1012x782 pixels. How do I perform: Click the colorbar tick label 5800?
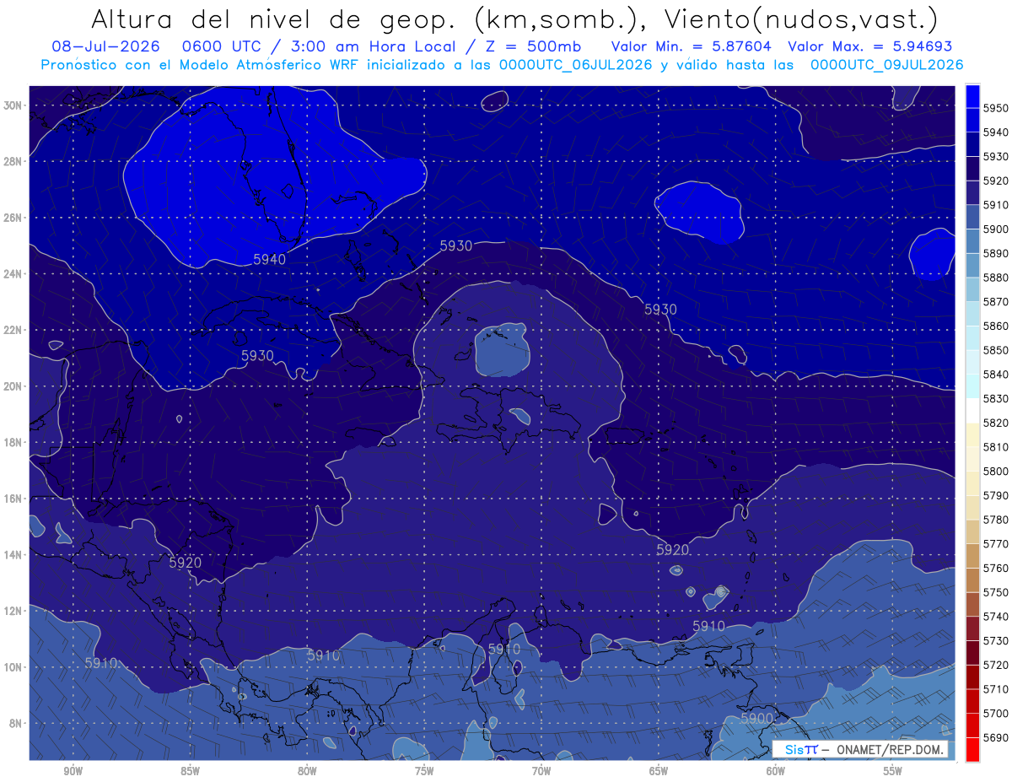pyautogui.click(x=997, y=471)
